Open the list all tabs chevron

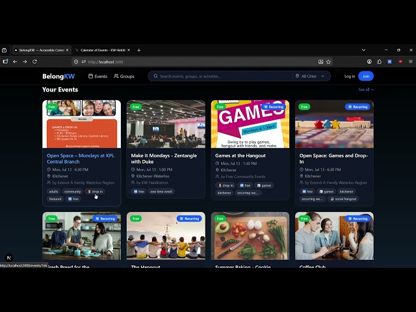pos(364,50)
